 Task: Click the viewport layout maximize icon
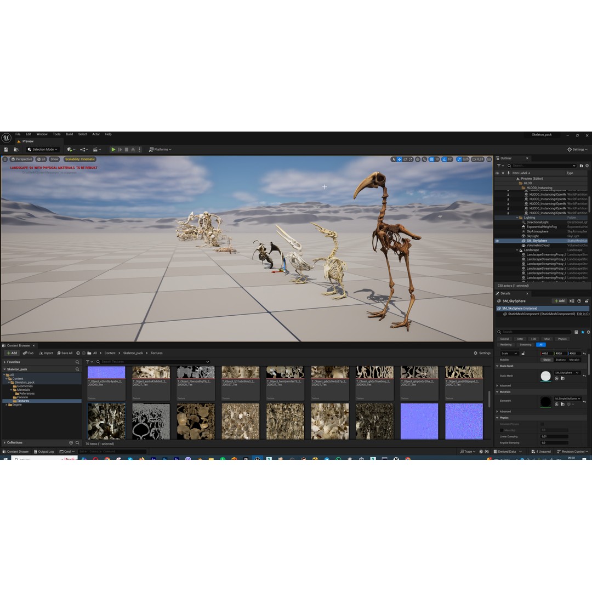tap(489, 160)
